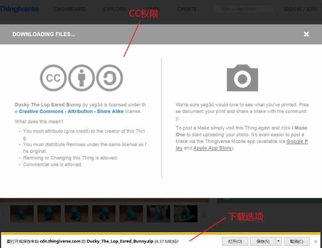Image resolution: width=322 pixels, height=248 pixels.
Task: Open the Apple App Store link
Action: (x=212, y=148)
